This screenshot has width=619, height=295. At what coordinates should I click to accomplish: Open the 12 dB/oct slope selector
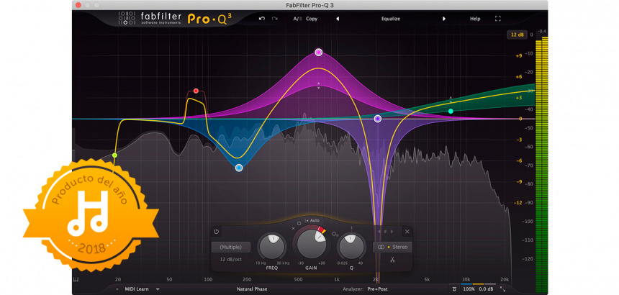coord(230,260)
